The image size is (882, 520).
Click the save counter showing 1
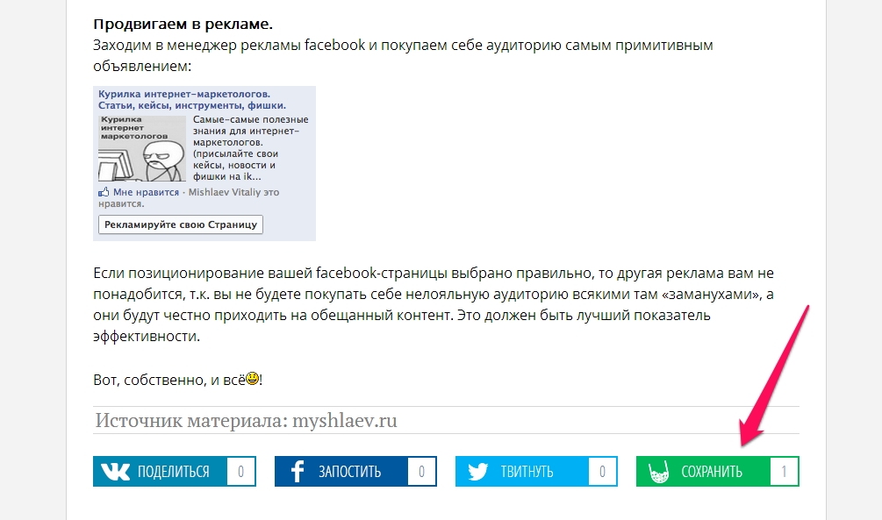coord(784,472)
